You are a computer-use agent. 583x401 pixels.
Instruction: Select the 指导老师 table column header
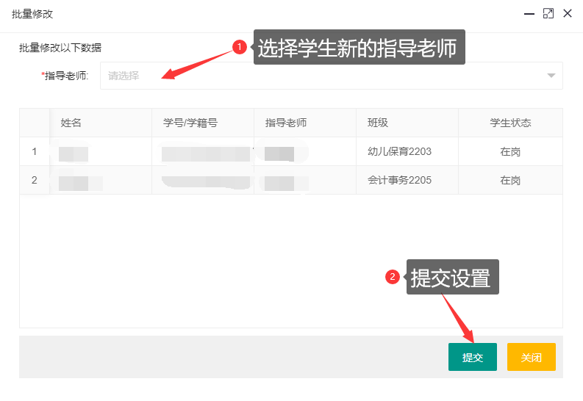pyautogui.click(x=286, y=123)
